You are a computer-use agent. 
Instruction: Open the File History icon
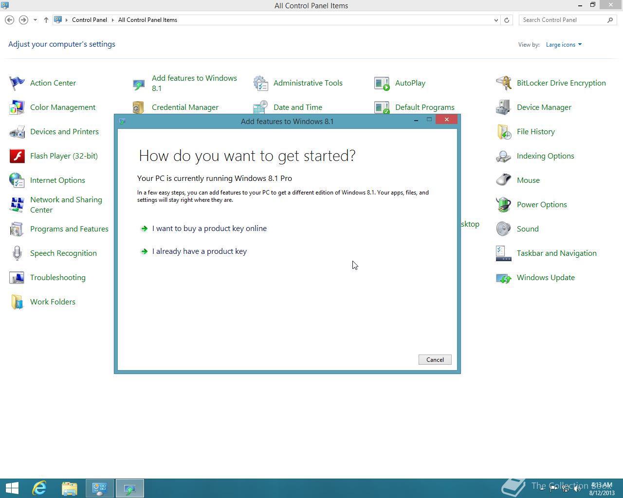click(x=504, y=132)
